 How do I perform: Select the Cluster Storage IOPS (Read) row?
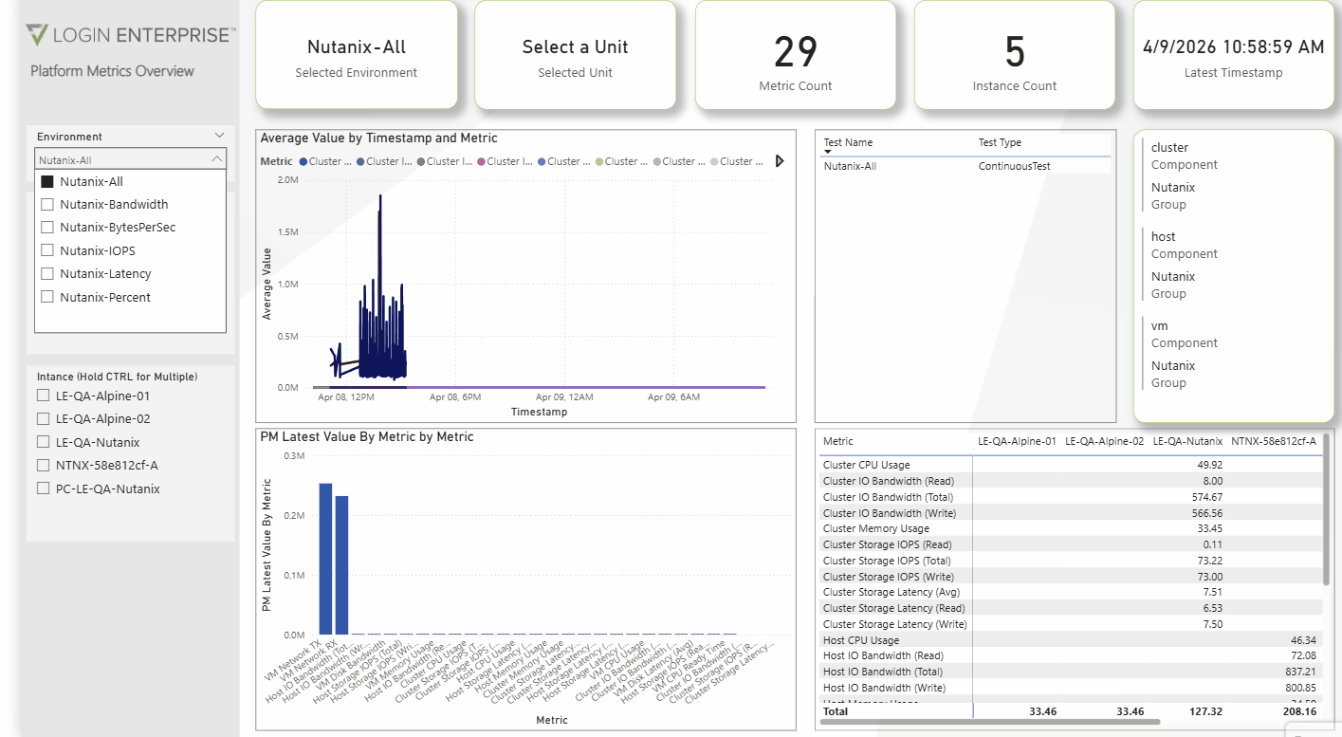pos(1071,544)
